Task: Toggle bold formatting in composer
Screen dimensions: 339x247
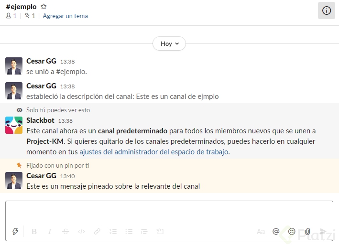Action: 34,231
